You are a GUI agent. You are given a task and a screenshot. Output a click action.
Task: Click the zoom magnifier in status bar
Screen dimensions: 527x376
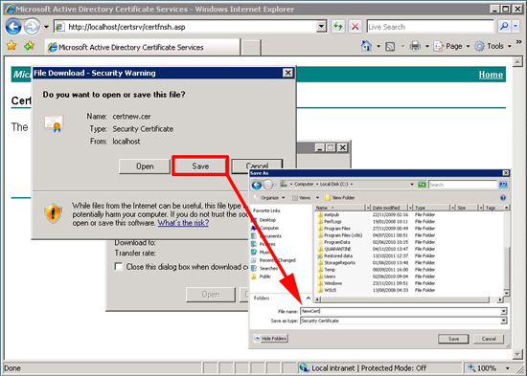471,367
